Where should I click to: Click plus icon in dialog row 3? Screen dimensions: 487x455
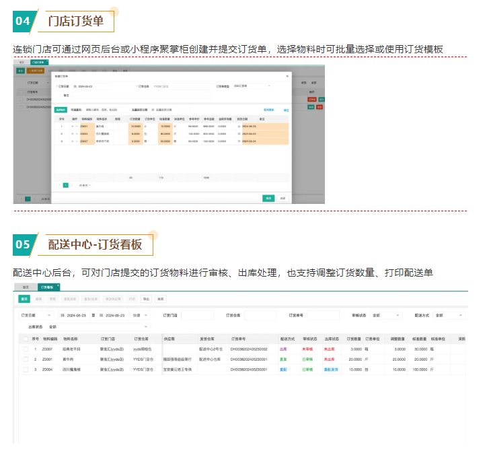coord(73,141)
